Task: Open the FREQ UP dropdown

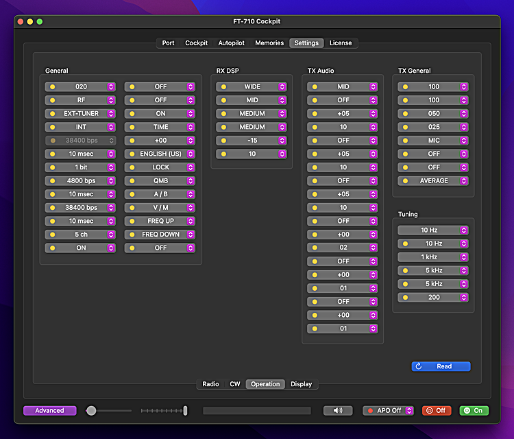Action: point(160,221)
